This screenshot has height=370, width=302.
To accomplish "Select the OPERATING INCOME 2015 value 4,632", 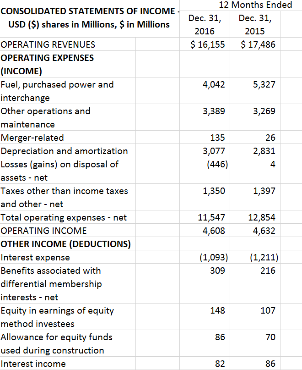I will (264, 231).
